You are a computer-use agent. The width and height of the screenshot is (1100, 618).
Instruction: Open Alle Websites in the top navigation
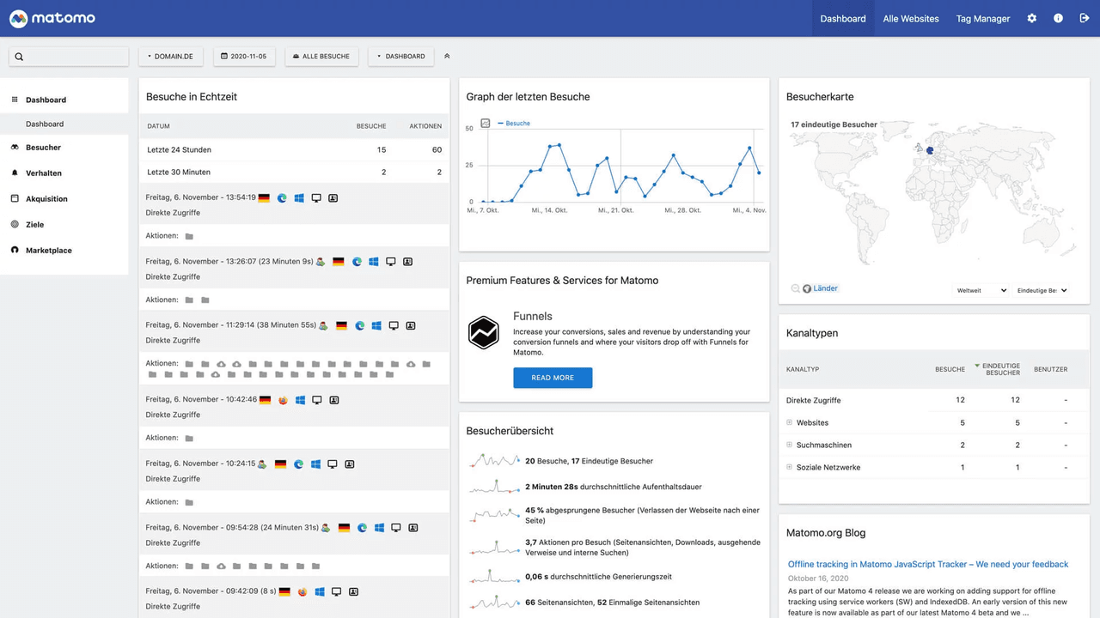[x=911, y=18]
